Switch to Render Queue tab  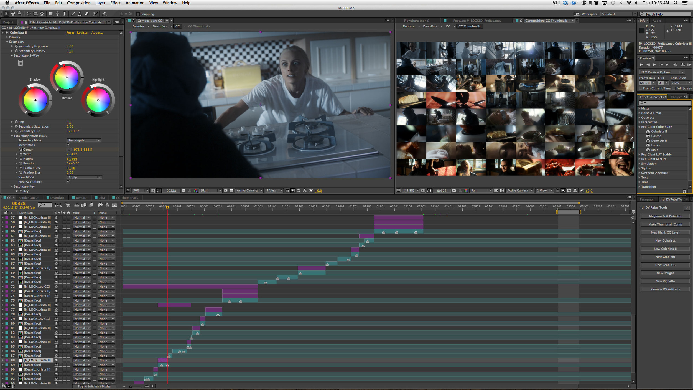tap(29, 198)
